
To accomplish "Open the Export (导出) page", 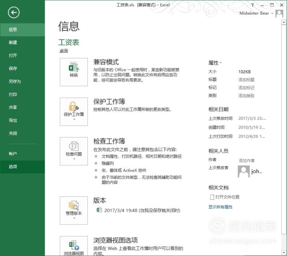I will [23, 120].
